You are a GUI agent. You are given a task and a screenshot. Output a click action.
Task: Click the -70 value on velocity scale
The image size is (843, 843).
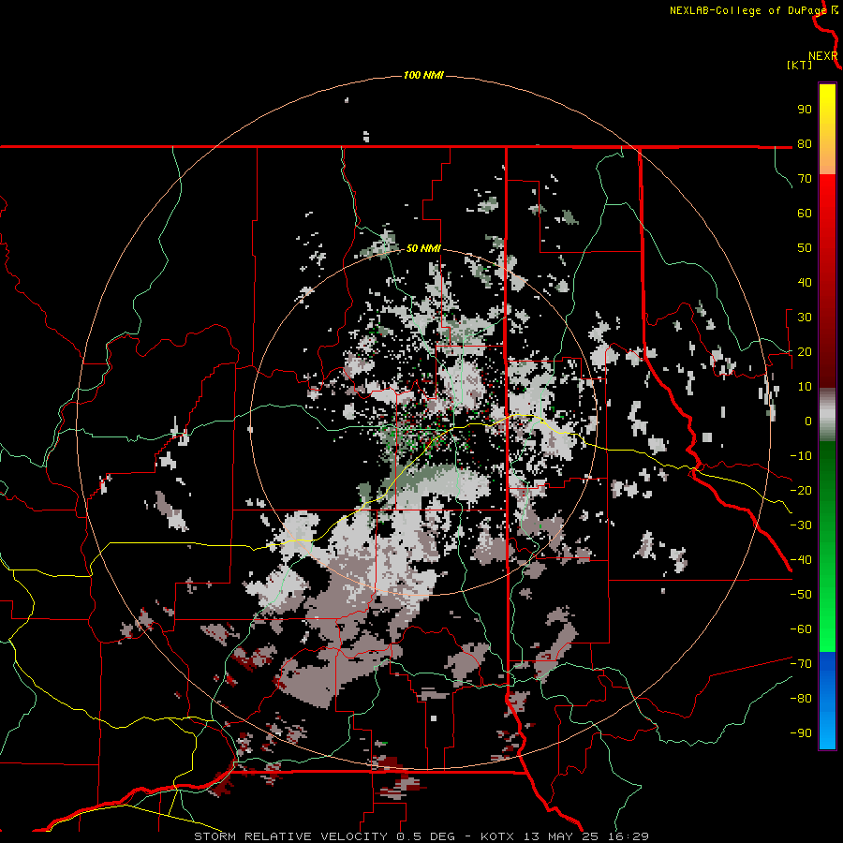[x=801, y=664]
